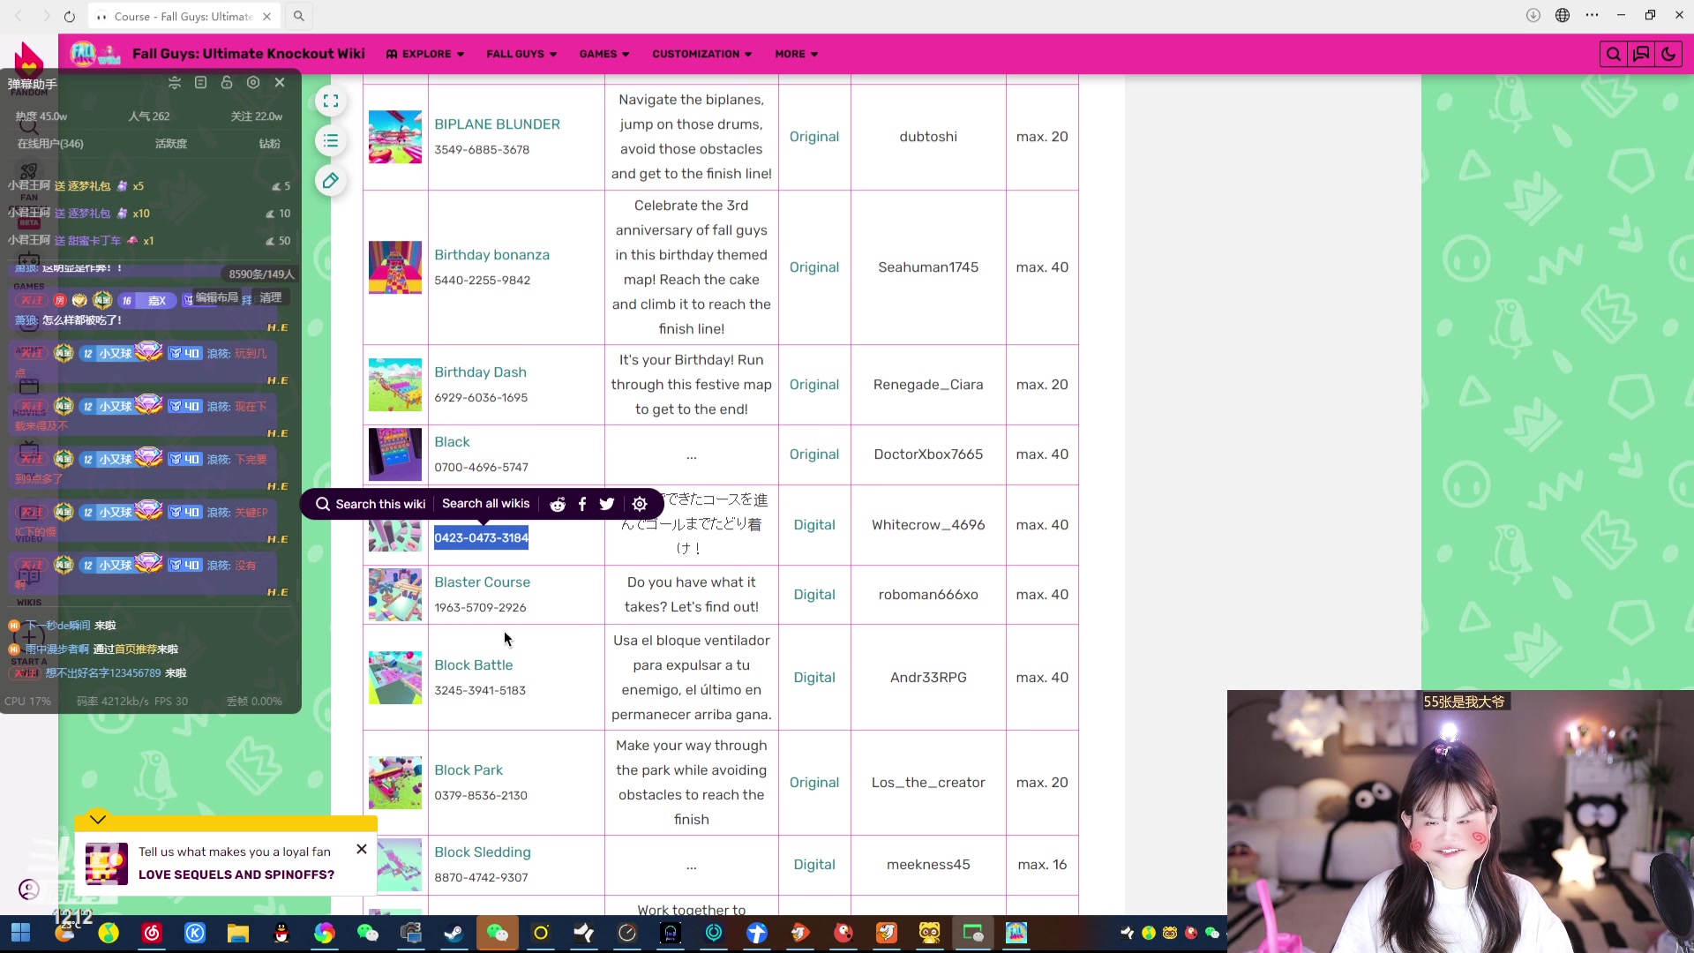Click Original theme link in Birthday bonanza row
Screen dimensions: 1694x953
pos(814,267)
